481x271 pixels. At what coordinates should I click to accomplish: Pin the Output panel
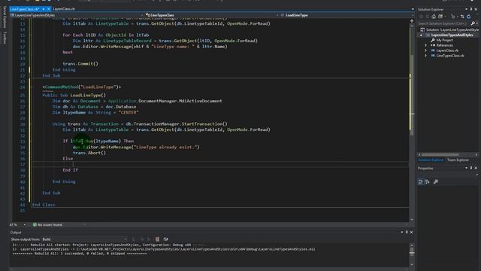pos(407,233)
